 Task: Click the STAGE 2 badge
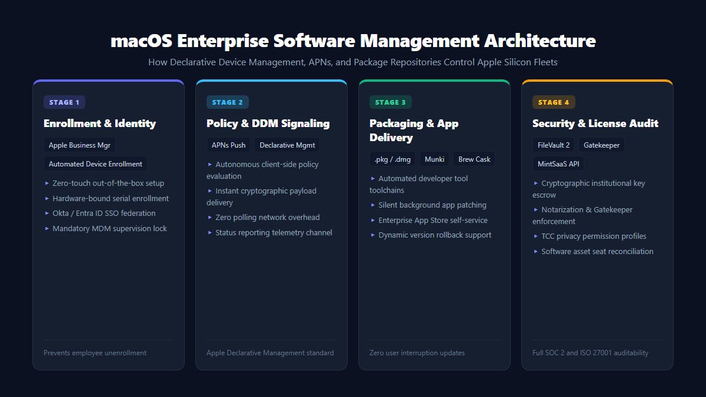(228, 102)
